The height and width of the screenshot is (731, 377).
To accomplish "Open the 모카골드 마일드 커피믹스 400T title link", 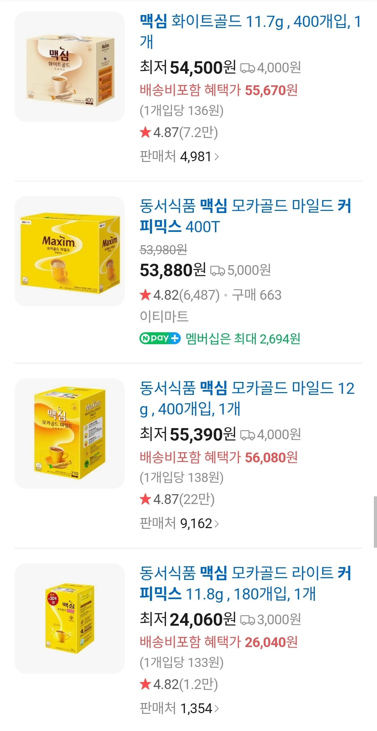I will click(x=245, y=216).
